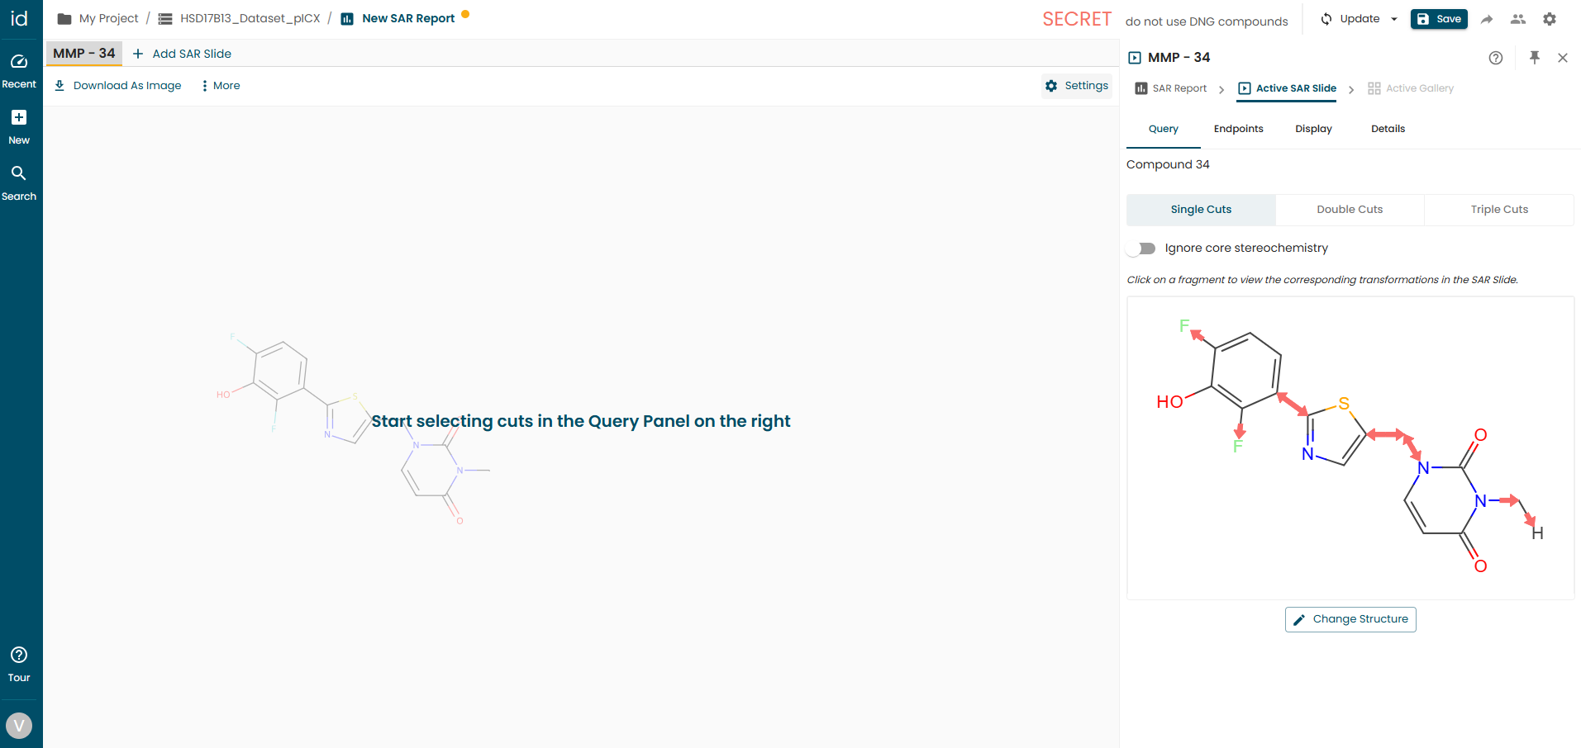1581x748 pixels.
Task: Switch to the Query tab
Action: [x=1164, y=129]
